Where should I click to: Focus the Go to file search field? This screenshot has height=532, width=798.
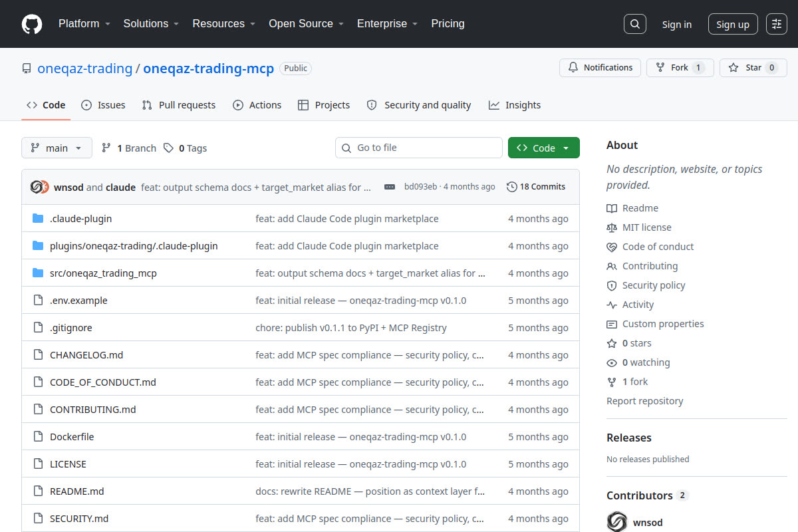tap(419, 148)
